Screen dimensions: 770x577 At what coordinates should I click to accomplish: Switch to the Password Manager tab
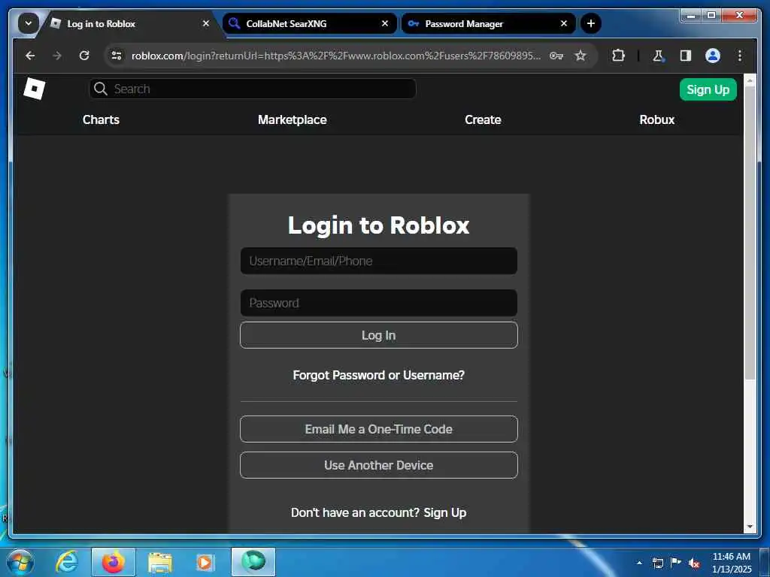click(x=489, y=23)
